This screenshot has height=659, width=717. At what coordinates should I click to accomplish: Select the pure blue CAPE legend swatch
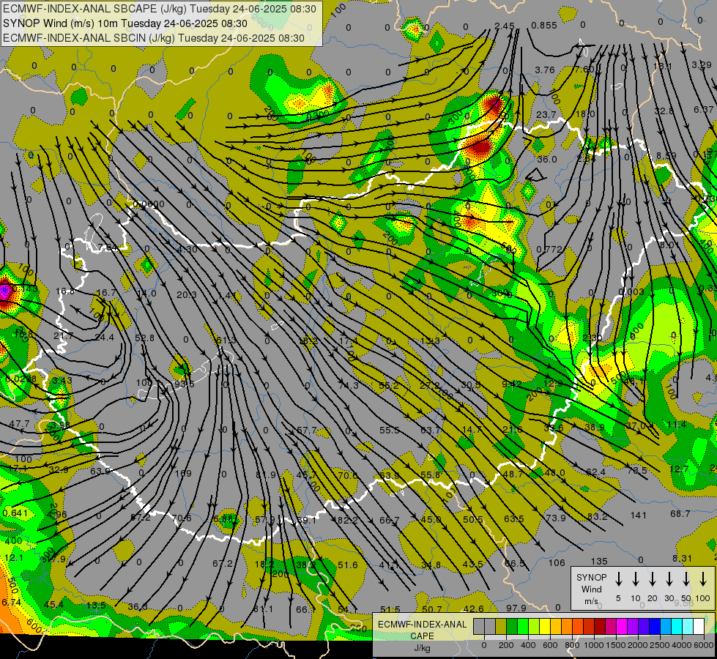point(655,627)
